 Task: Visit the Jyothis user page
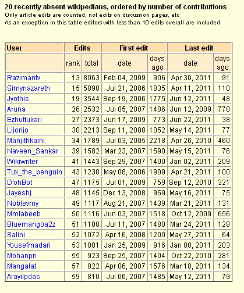tap(18, 99)
